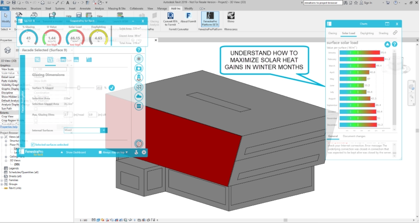Click the Solar Load gauge showing 46.15
Viewport: 420px width, 223px height.
click(75, 38)
